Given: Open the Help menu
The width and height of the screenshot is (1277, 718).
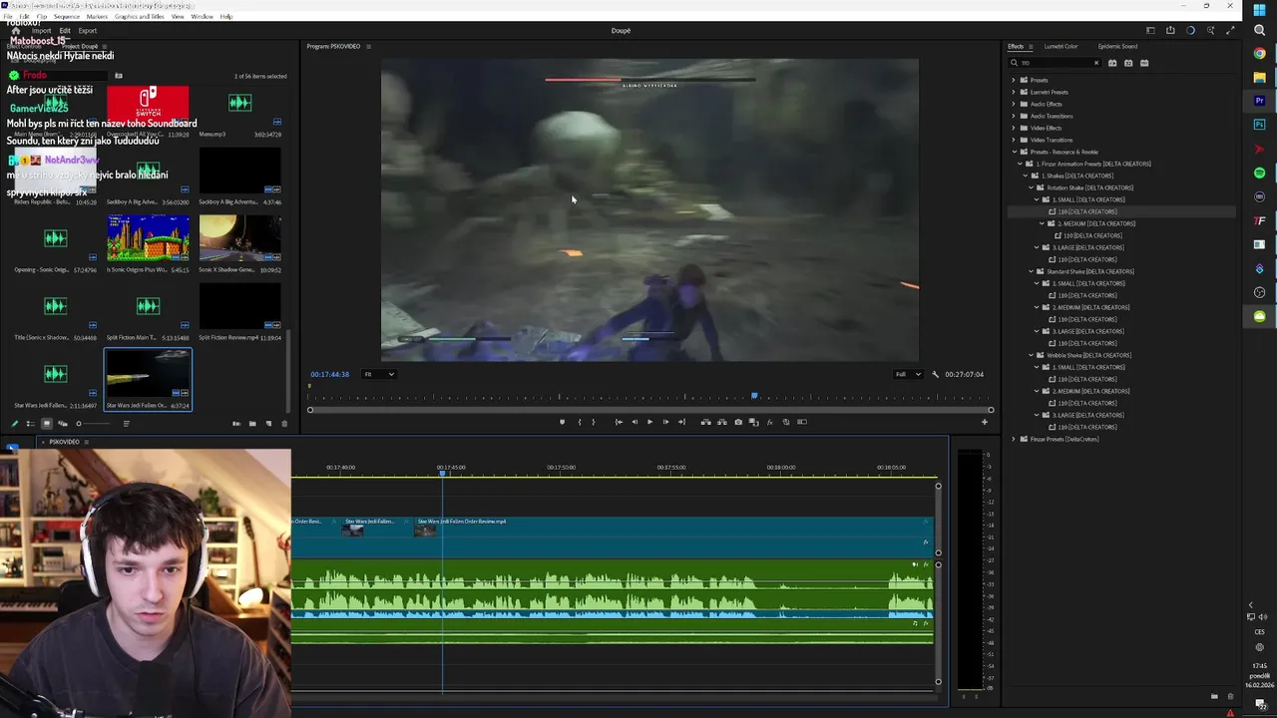Looking at the screenshot, I should [226, 17].
